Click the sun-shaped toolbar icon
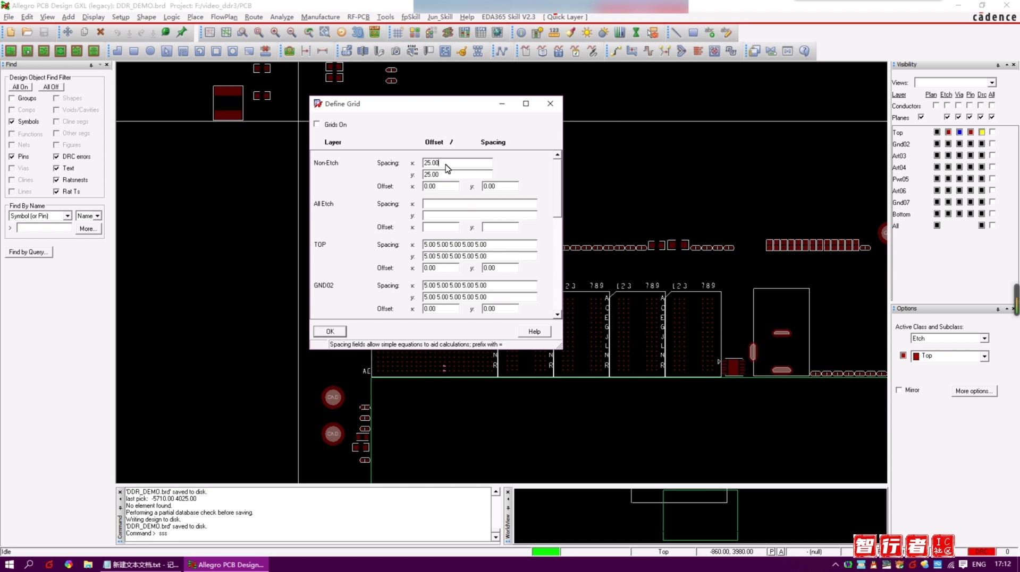 (x=587, y=32)
